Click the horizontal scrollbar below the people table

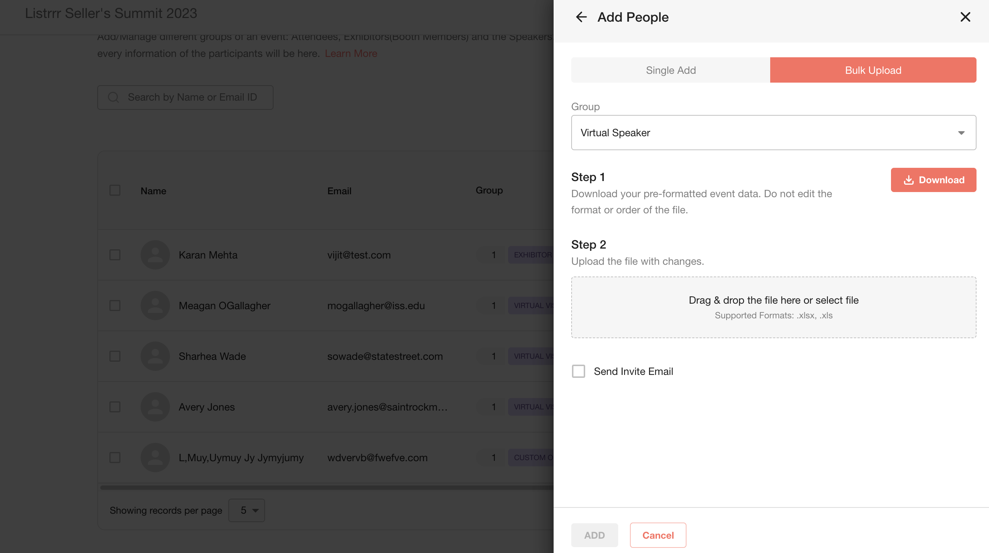pyautogui.click(x=326, y=487)
